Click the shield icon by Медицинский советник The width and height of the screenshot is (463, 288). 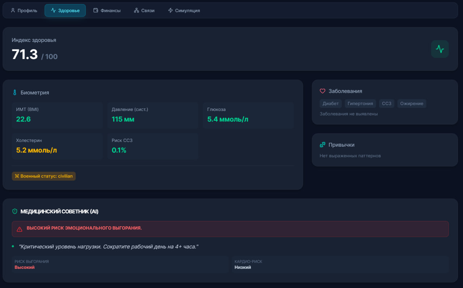click(15, 211)
